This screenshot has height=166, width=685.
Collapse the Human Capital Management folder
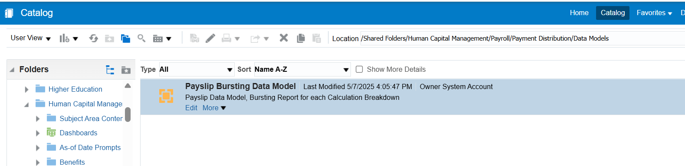26,104
